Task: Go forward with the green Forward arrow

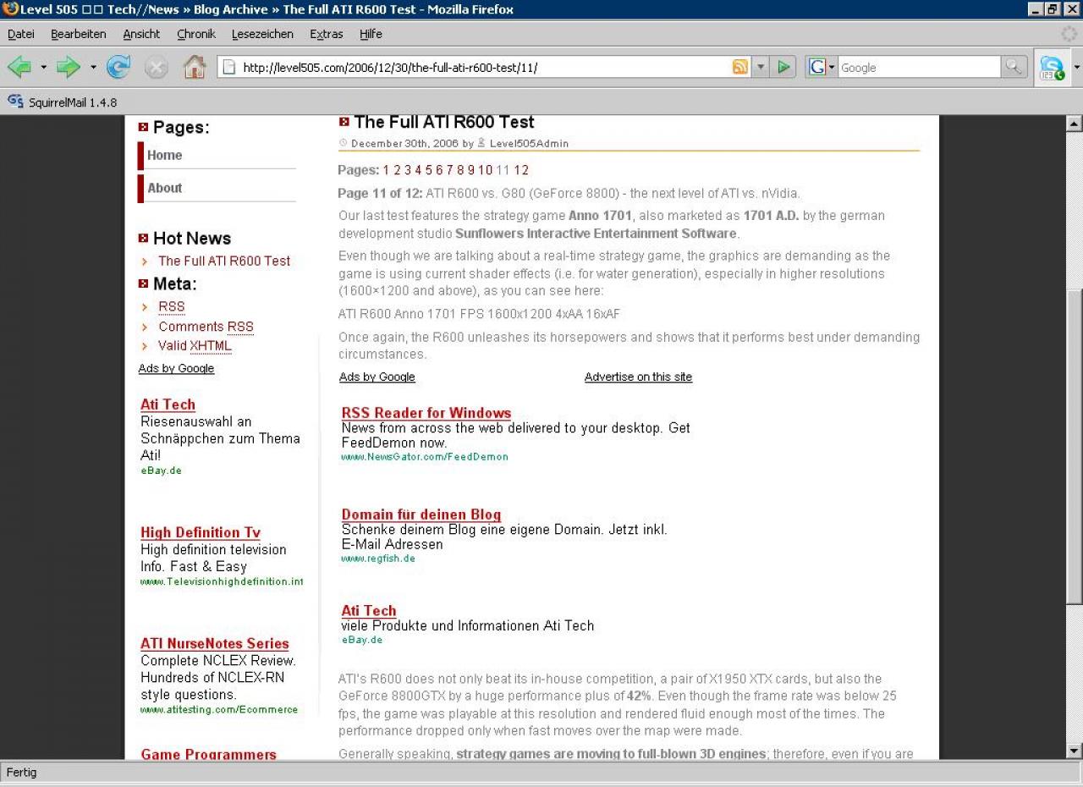Action: point(68,67)
